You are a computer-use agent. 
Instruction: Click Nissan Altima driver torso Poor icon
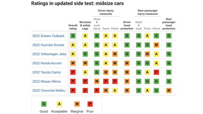coord(106,81)
